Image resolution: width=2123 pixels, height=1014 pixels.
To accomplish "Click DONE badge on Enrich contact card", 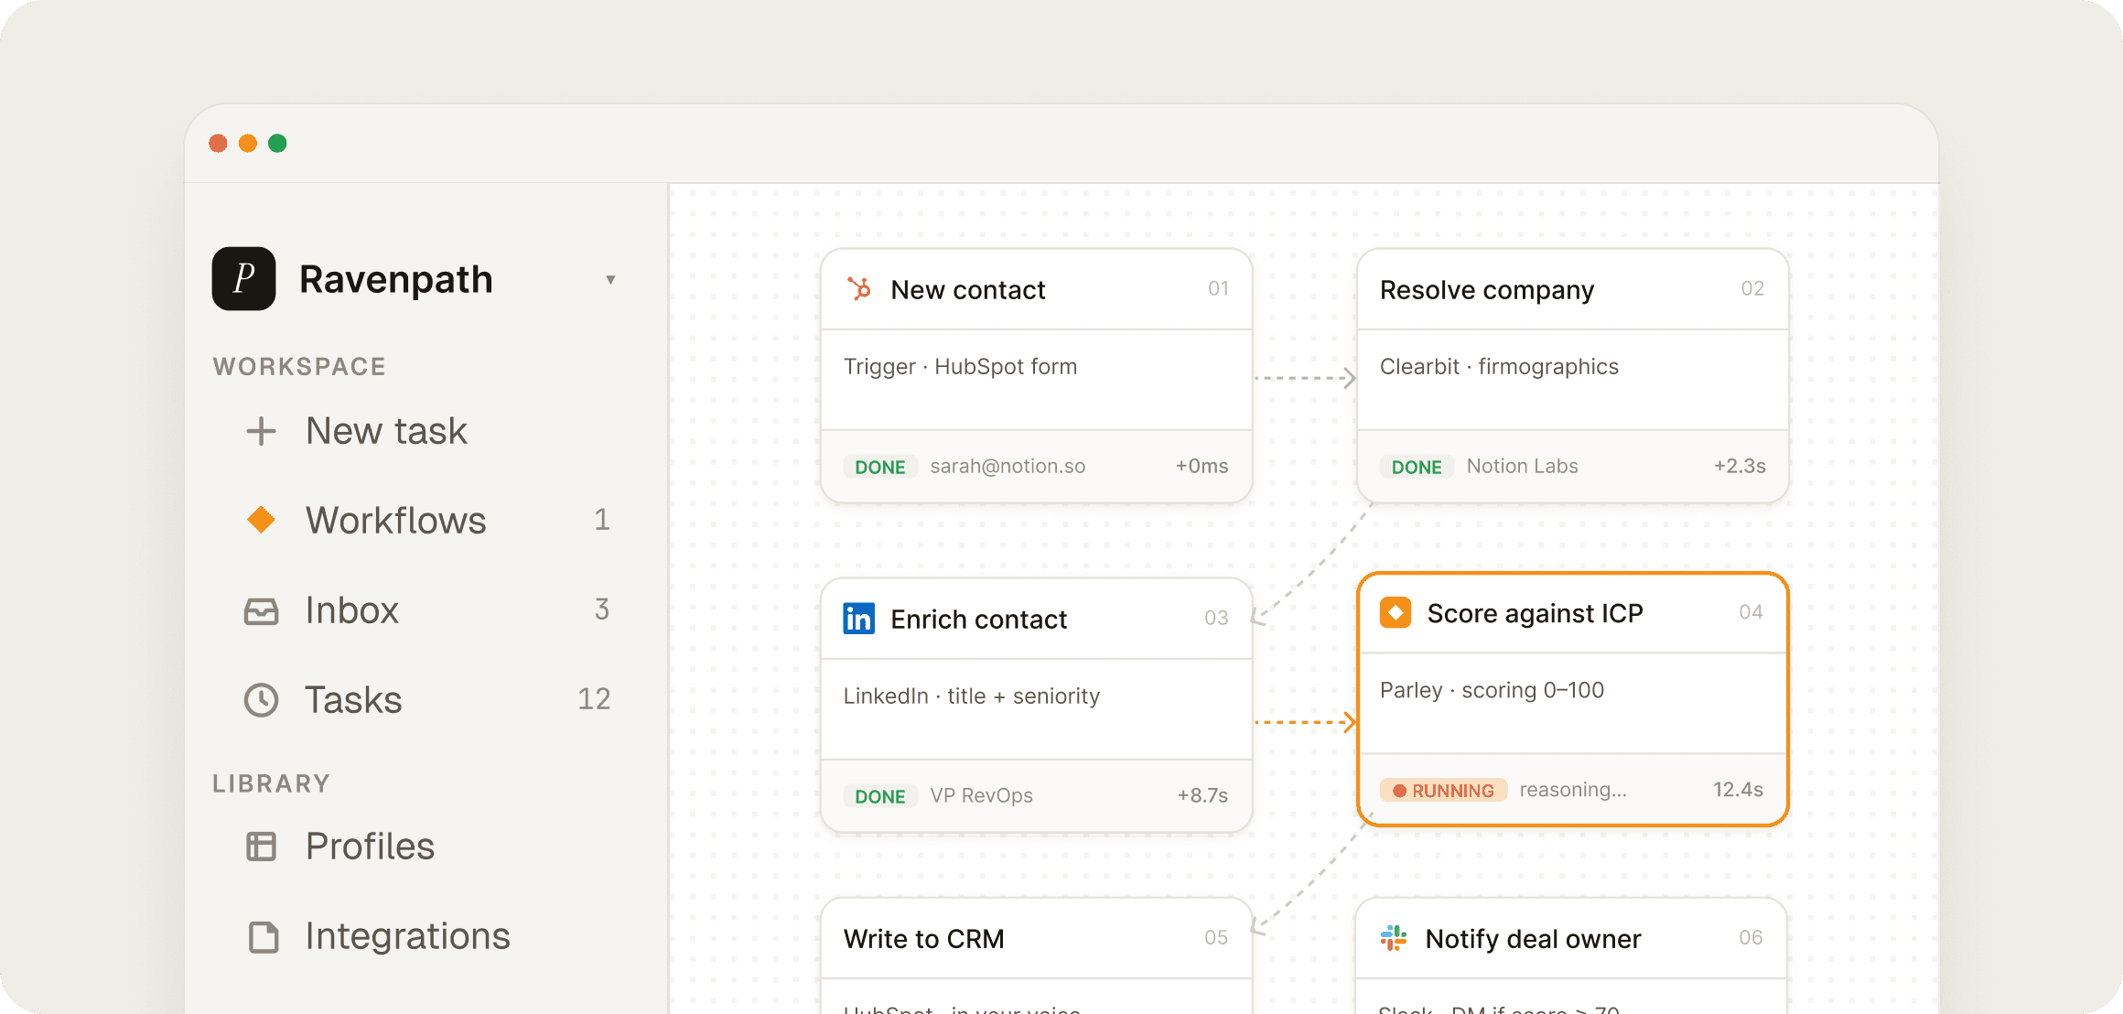I will click(880, 796).
